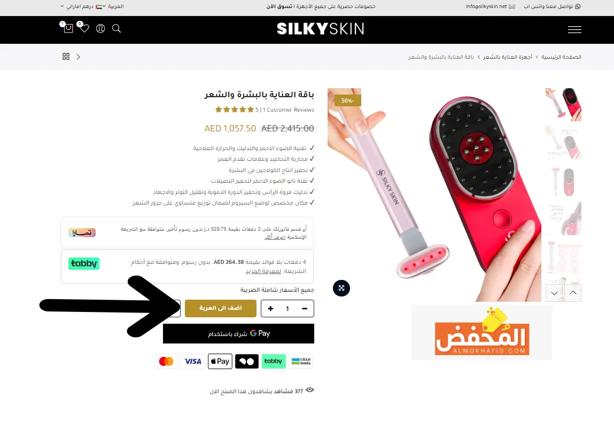Buy with the Google Pay button

coord(238,333)
